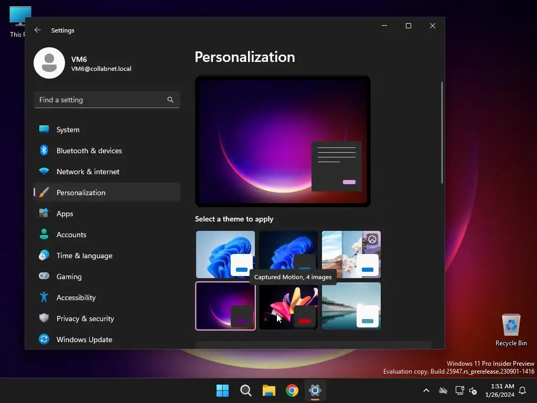This screenshot has width=537, height=403.
Task: Apply the Captured Motion flower theme
Action: pos(288,306)
